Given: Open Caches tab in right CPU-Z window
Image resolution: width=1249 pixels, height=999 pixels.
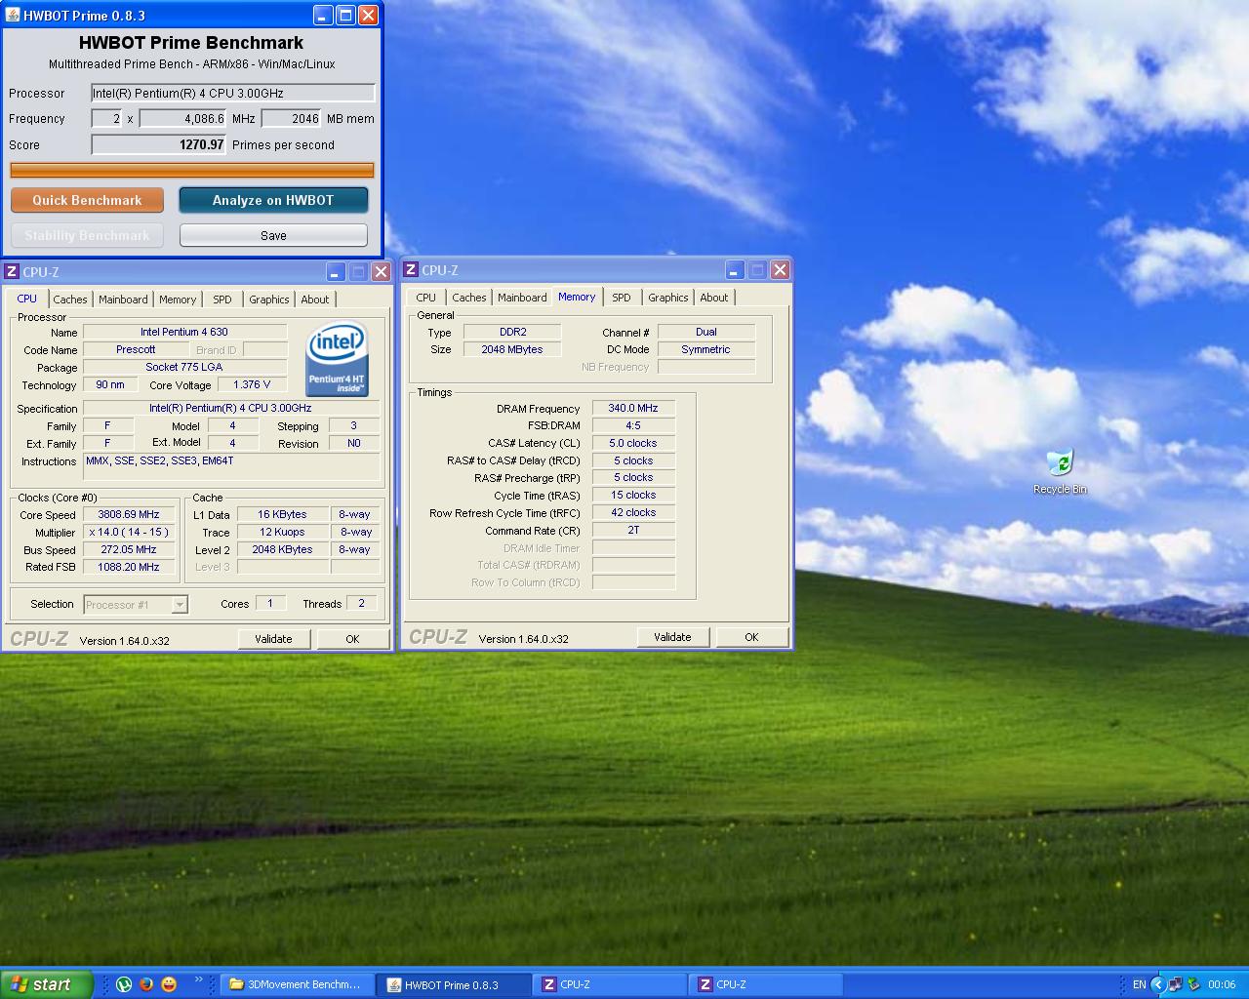Looking at the screenshot, I should point(469,298).
